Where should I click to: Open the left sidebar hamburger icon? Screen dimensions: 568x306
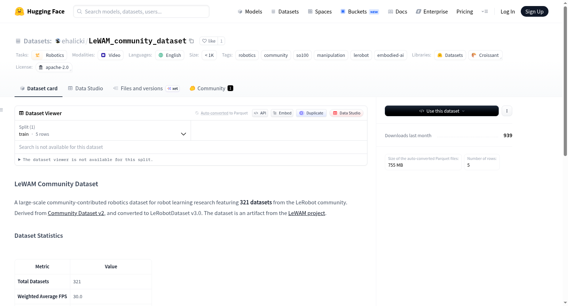[x=2, y=110]
